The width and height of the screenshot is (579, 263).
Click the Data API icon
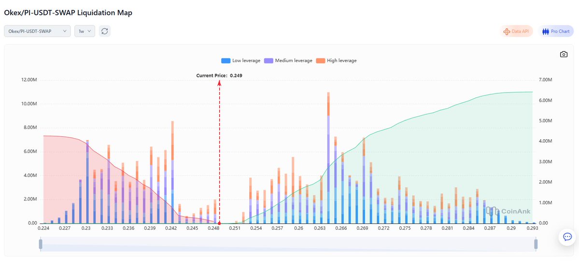tap(507, 31)
